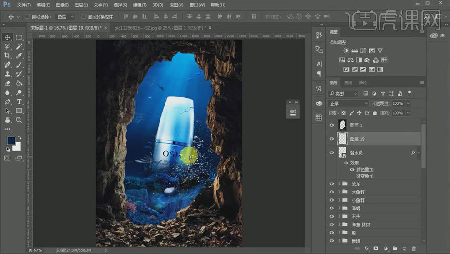
Task: Open the opacity 不透明度 dropdown arrow
Action: [408, 103]
